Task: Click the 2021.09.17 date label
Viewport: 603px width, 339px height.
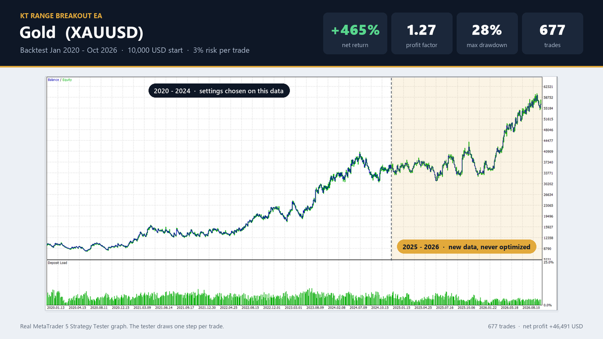Action: tap(186, 307)
